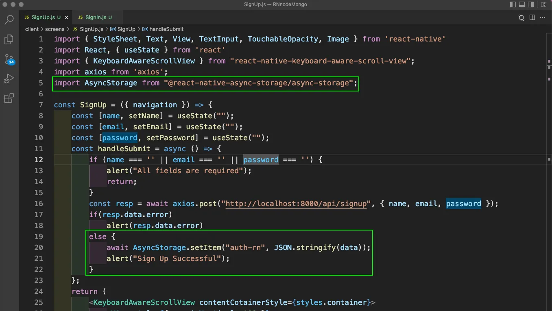Open the Run and Debug view
The width and height of the screenshot is (552, 311).
pyautogui.click(x=9, y=78)
